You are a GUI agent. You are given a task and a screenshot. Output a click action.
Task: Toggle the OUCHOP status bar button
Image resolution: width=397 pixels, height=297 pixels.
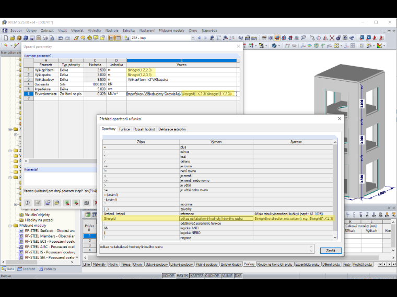coord(212,276)
